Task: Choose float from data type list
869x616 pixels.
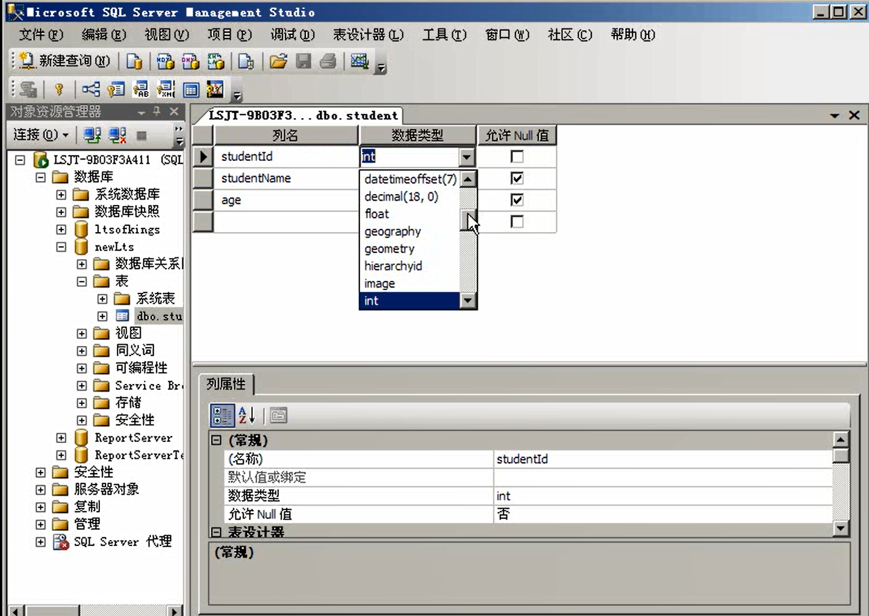Action: pos(410,214)
